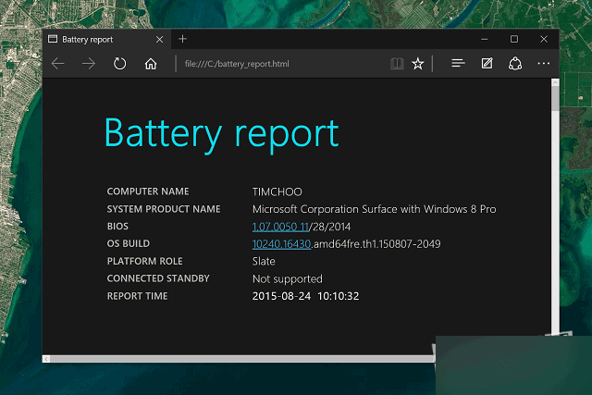592x395 pixels.
Task: Make a web note
Action: (487, 64)
